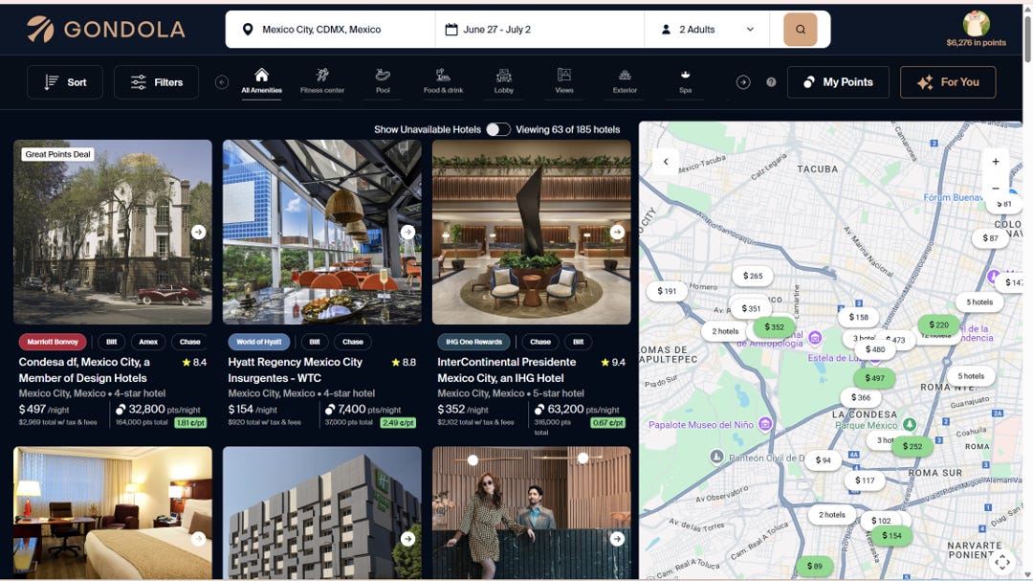Screen dimensions: 1033x581
Task: Open the Condesa df hotel photo
Action: [x=113, y=232]
